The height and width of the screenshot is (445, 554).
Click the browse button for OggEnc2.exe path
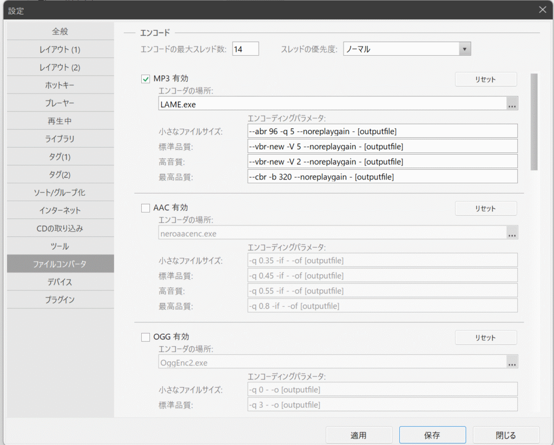(512, 363)
